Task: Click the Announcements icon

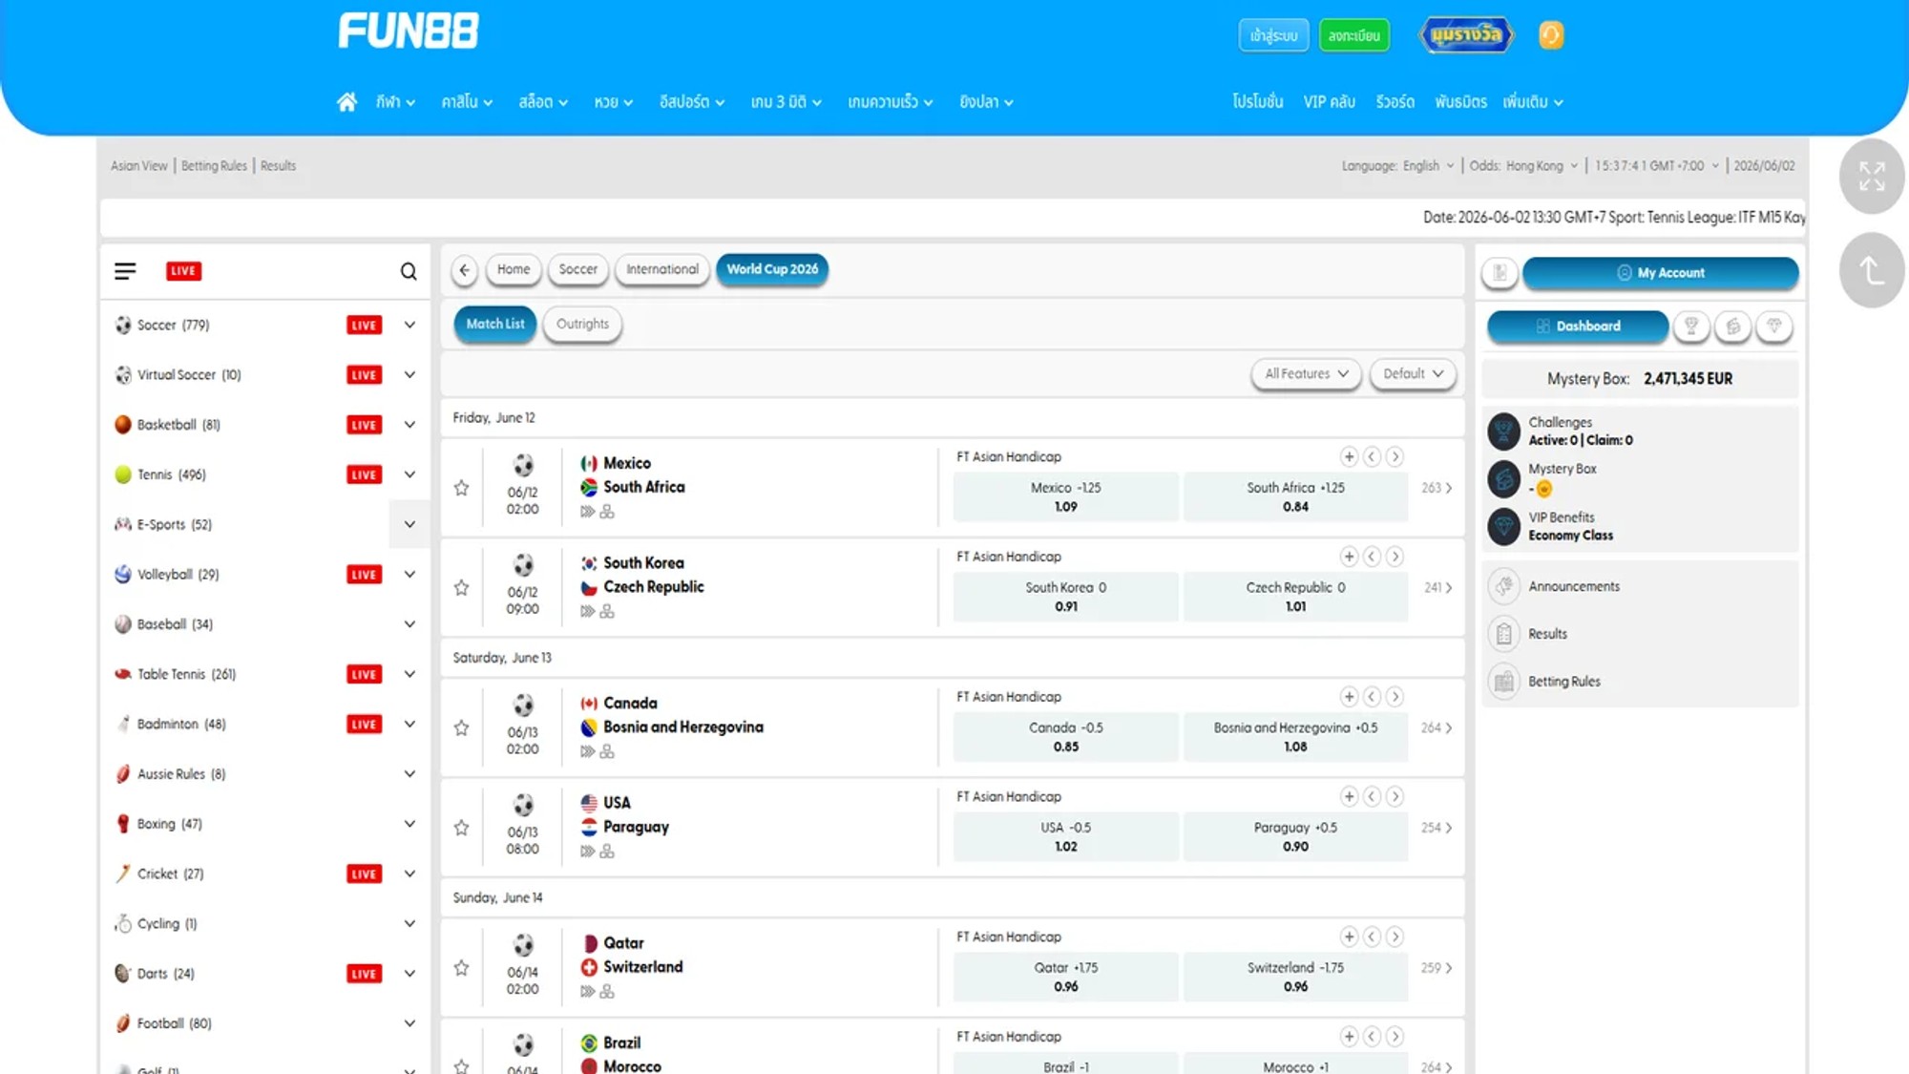Action: click(1504, 586)
